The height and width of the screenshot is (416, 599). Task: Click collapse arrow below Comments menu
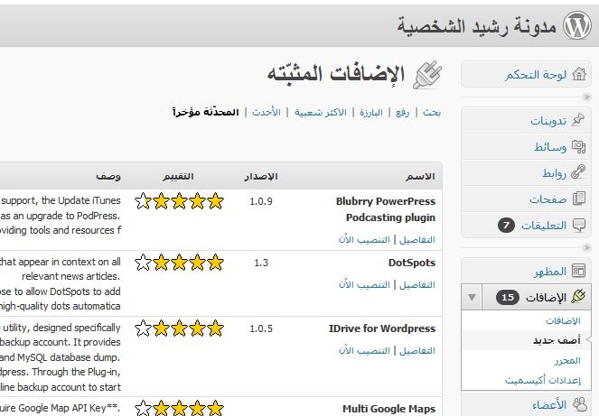click(585, 247)
